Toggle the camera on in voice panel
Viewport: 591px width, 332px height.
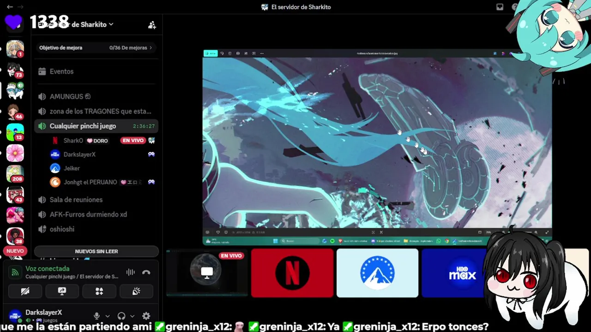tap(25, 291)
